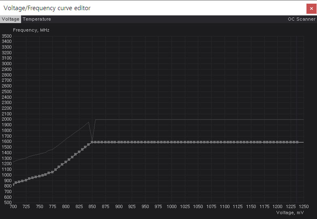Open the OC Scanner
This screenshot has height=219, width=317.
[302, 19]
